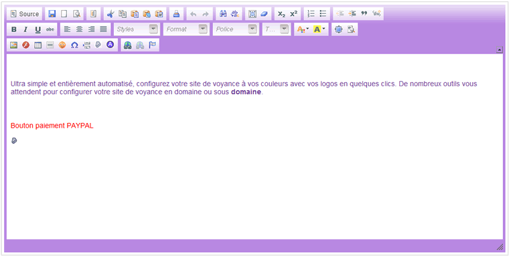Click the paragraph starting 'Ultra simple'
This screenshot has width=509, height=256.
click(x=244, y=88)
